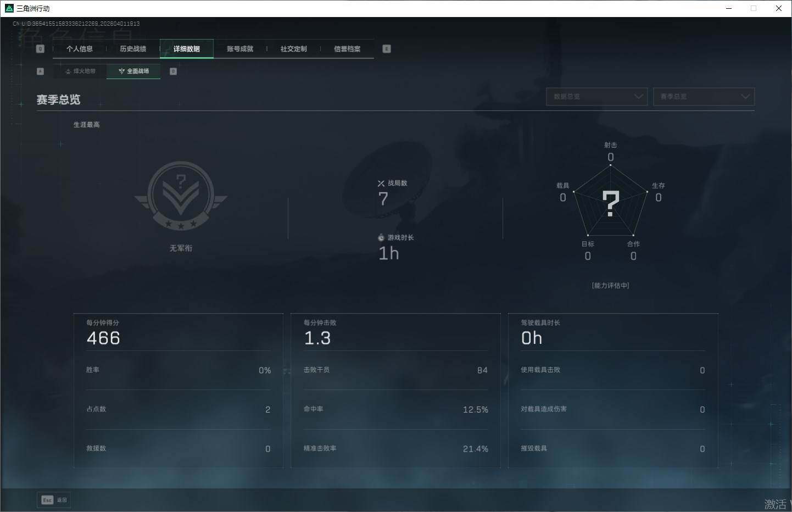Go to the 社交定制 tab

click(294, 49)
